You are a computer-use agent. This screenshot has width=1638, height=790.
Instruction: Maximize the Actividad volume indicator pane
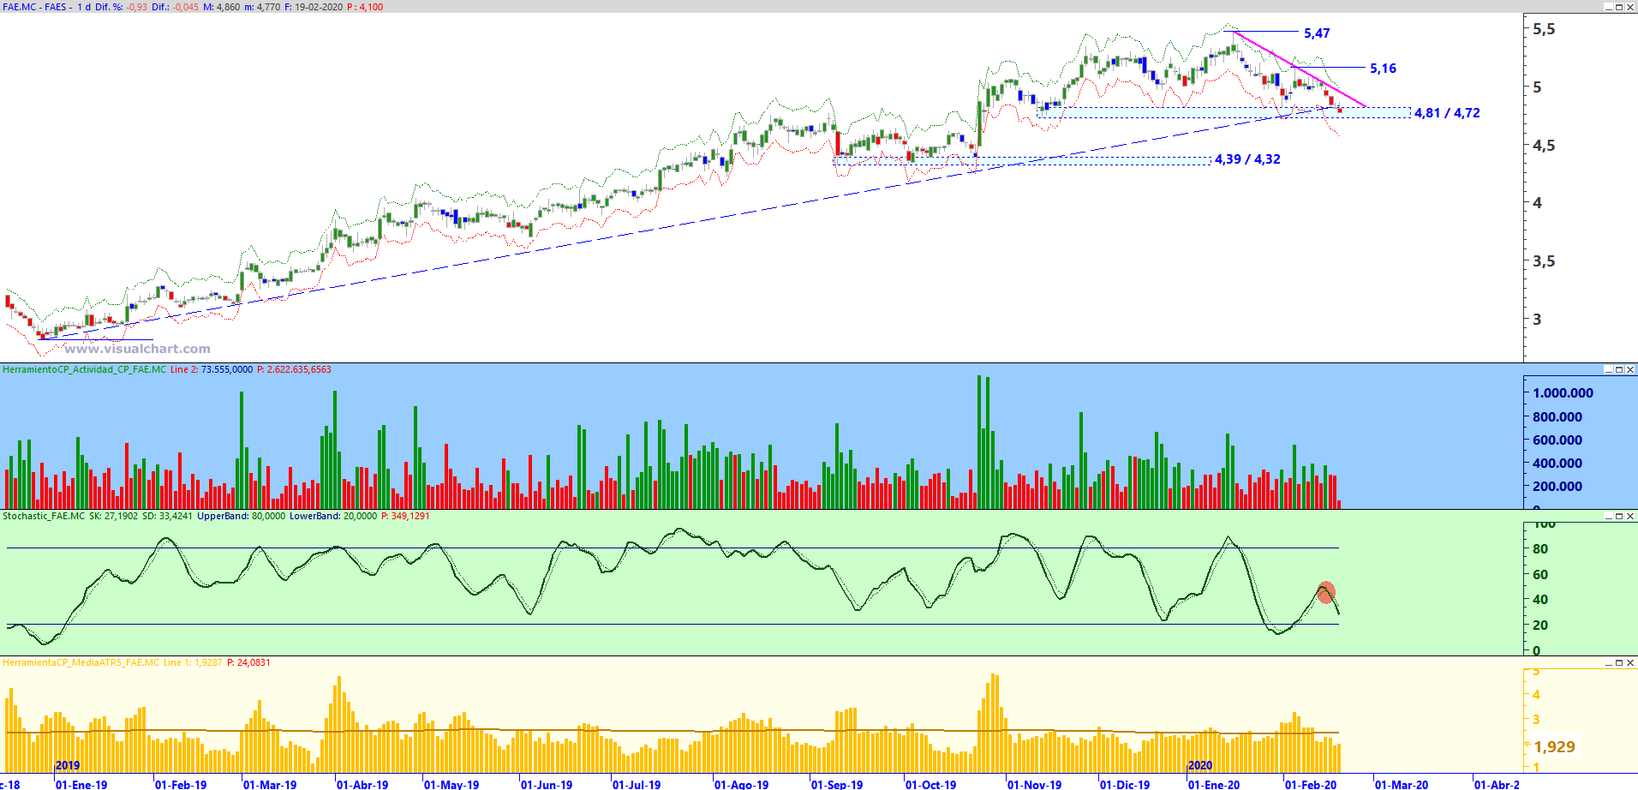(1619, 369)
